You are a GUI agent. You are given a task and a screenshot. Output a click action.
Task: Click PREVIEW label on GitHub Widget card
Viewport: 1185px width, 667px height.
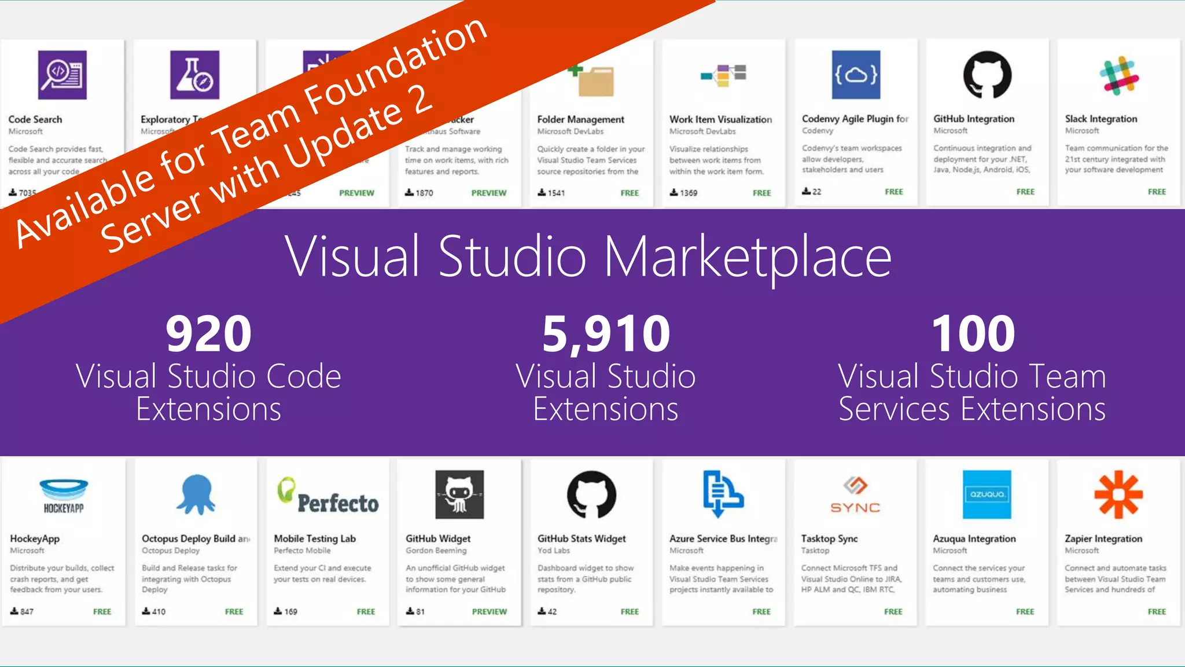490,611
